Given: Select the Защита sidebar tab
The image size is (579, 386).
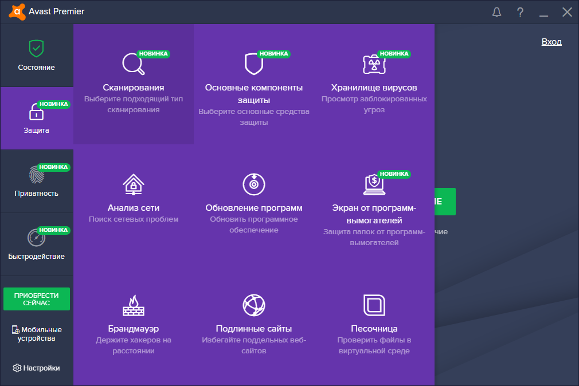Looking at the screenshot, I should pos(37,119).
